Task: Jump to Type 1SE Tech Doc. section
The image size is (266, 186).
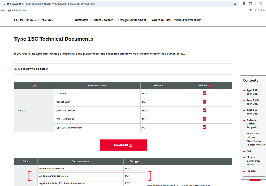Action: pyautogui.click(x=252, y=112)
